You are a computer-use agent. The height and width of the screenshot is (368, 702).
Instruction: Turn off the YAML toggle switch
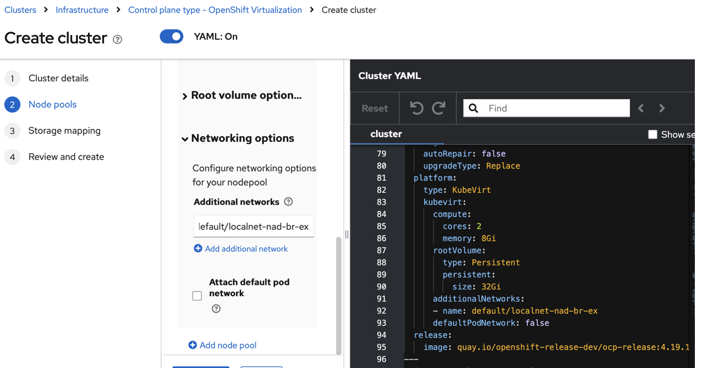point(172,37)
